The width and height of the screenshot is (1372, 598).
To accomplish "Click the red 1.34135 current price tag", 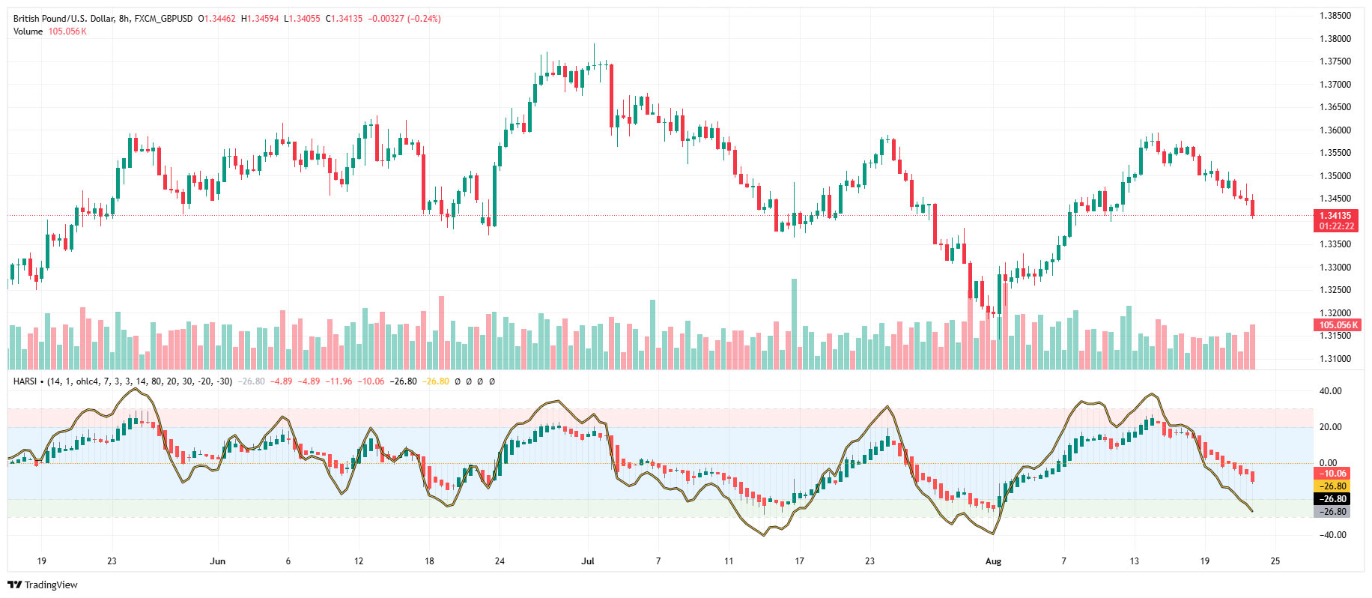I will 1336,216.
